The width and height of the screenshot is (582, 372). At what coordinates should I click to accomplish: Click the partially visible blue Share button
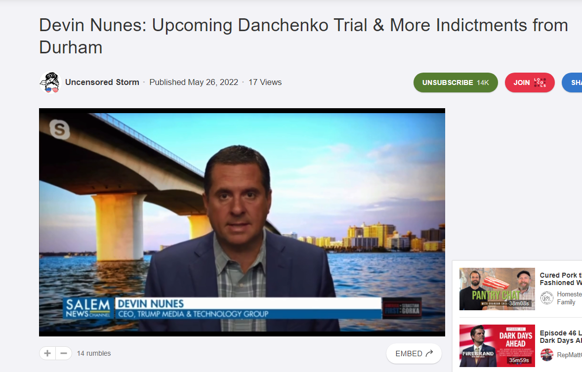pos(572,83)
